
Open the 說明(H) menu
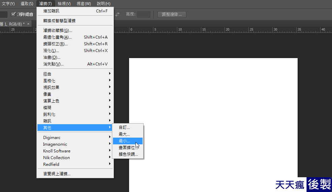click(103, 4)
